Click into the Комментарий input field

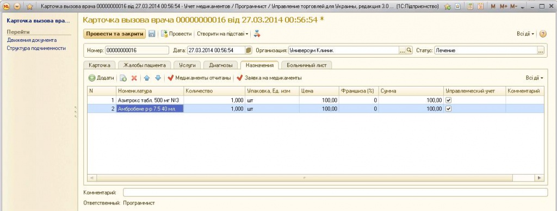pos(335,193)
